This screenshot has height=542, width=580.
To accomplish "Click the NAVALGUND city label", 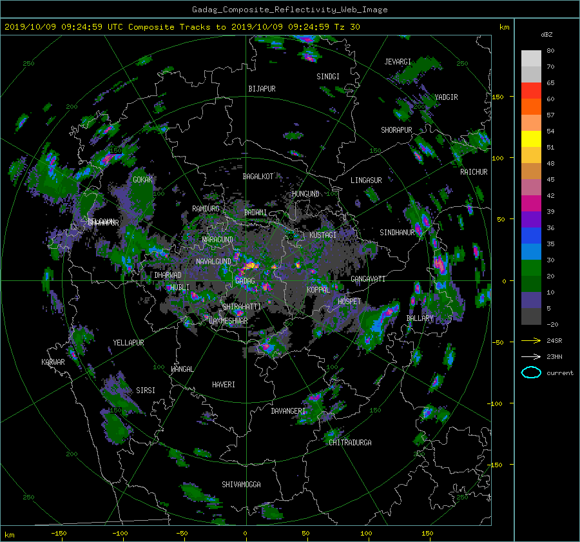I will point(213,262).
